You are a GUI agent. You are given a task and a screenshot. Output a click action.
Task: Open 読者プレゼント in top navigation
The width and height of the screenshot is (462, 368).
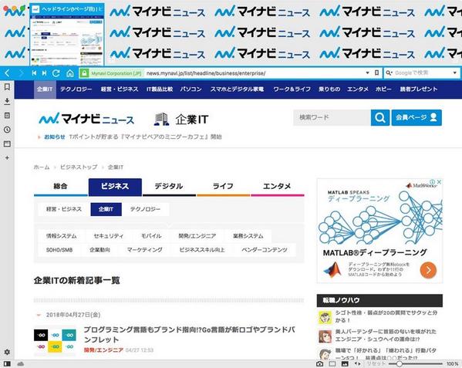click(x=419, y=89)
